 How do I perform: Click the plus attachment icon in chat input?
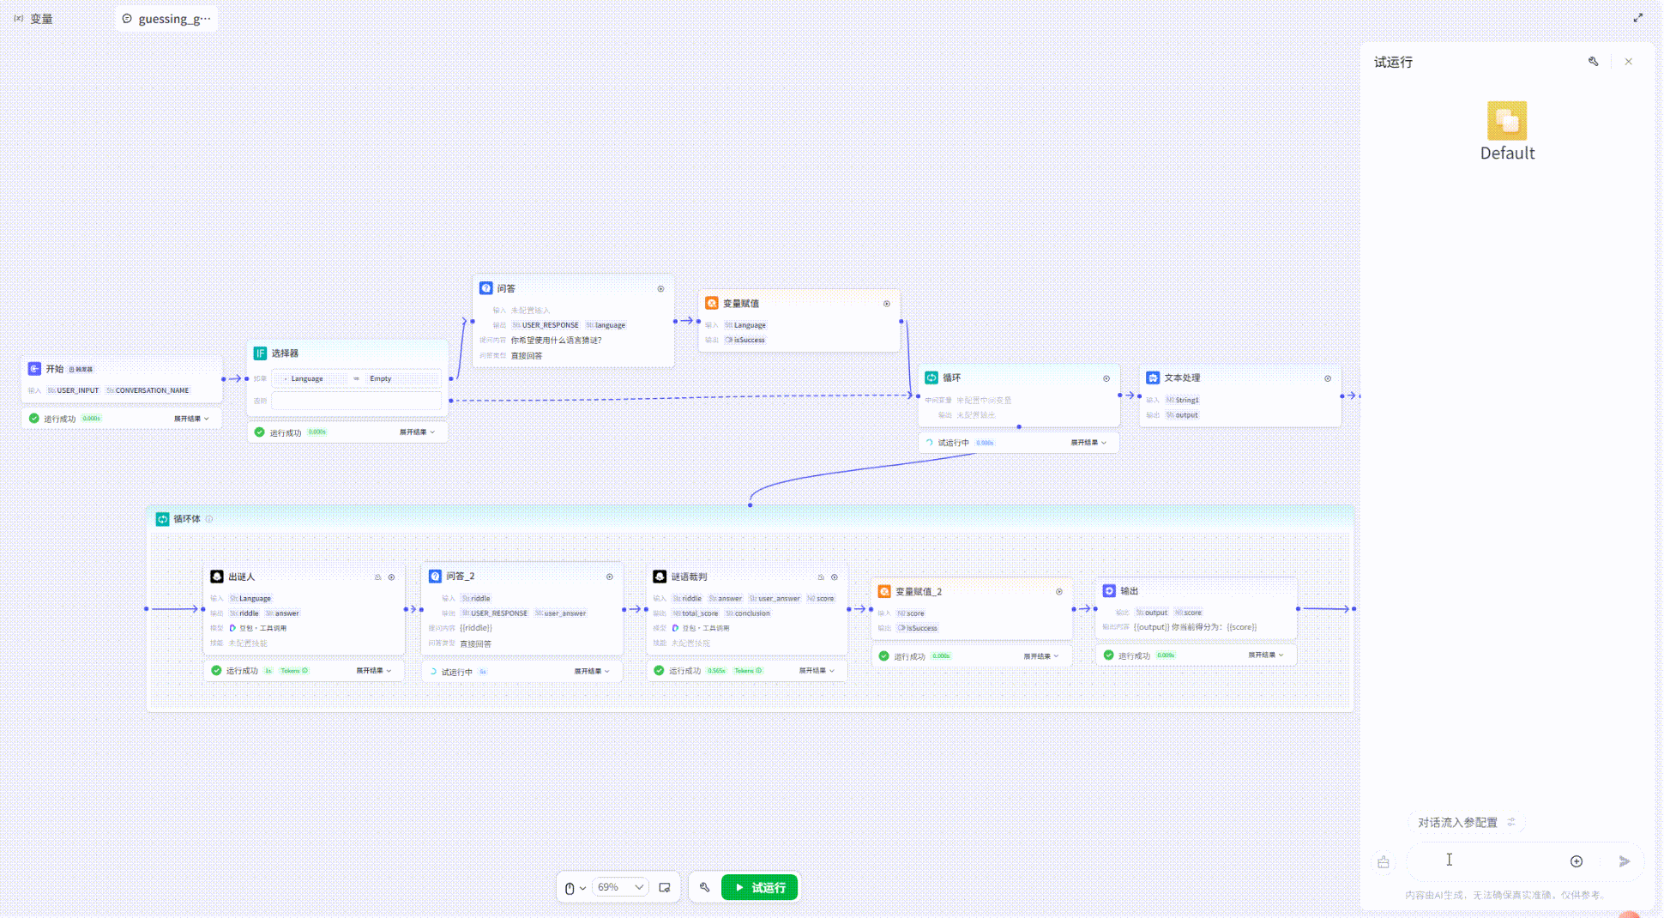(x=1577, y=861)
